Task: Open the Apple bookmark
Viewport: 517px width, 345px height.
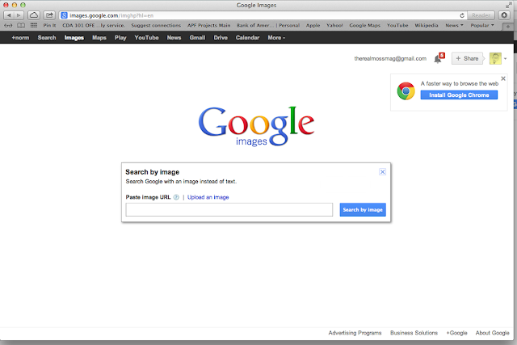Action: [x=313, y=25]
